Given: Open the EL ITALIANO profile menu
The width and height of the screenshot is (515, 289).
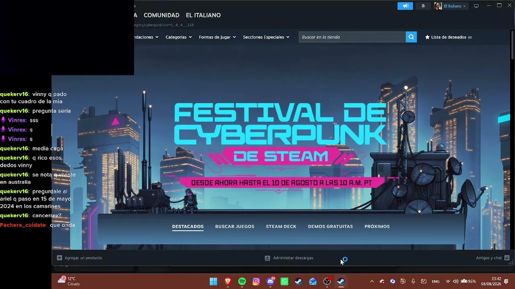Looking at the screenshot, I should click(x=203, y=15).
